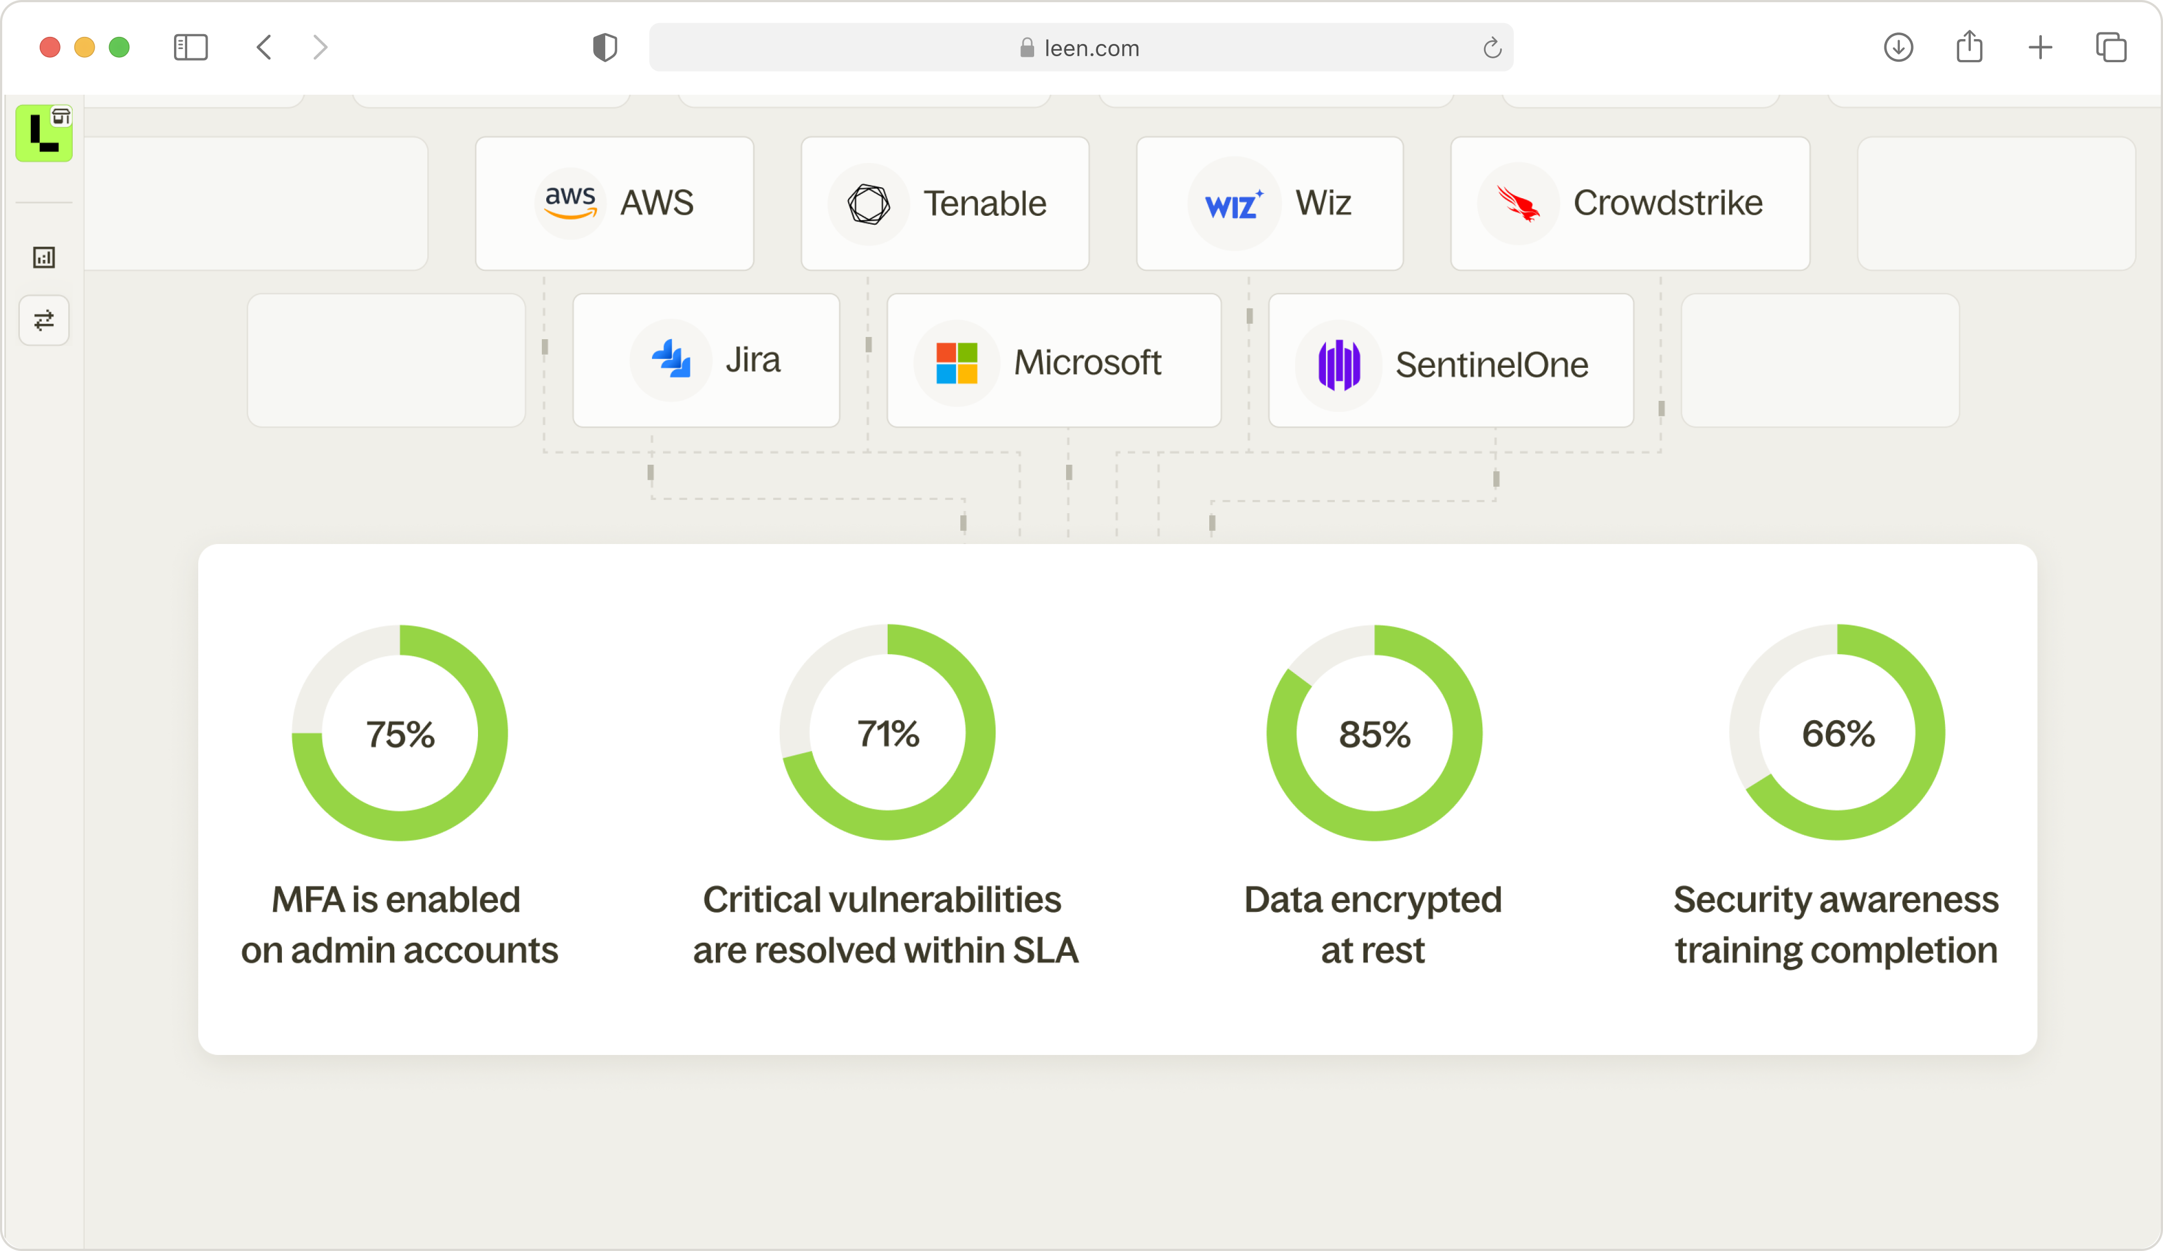Click the 75% MFA donut chart

coord(400,733)
